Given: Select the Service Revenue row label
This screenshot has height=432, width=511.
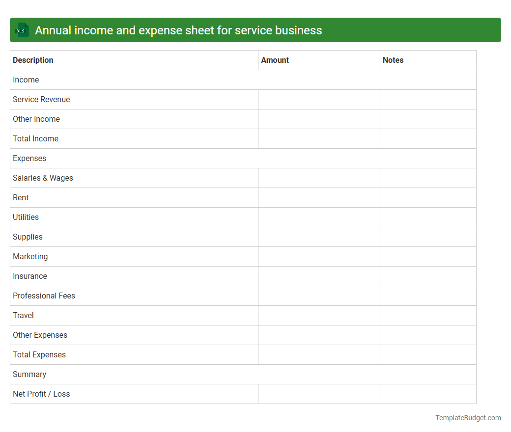Looking at the screenshot, I should click(41, 99).
